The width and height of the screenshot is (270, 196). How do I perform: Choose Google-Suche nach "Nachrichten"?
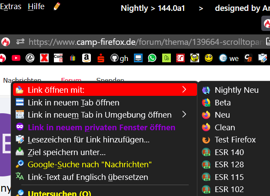coord(105,165)
